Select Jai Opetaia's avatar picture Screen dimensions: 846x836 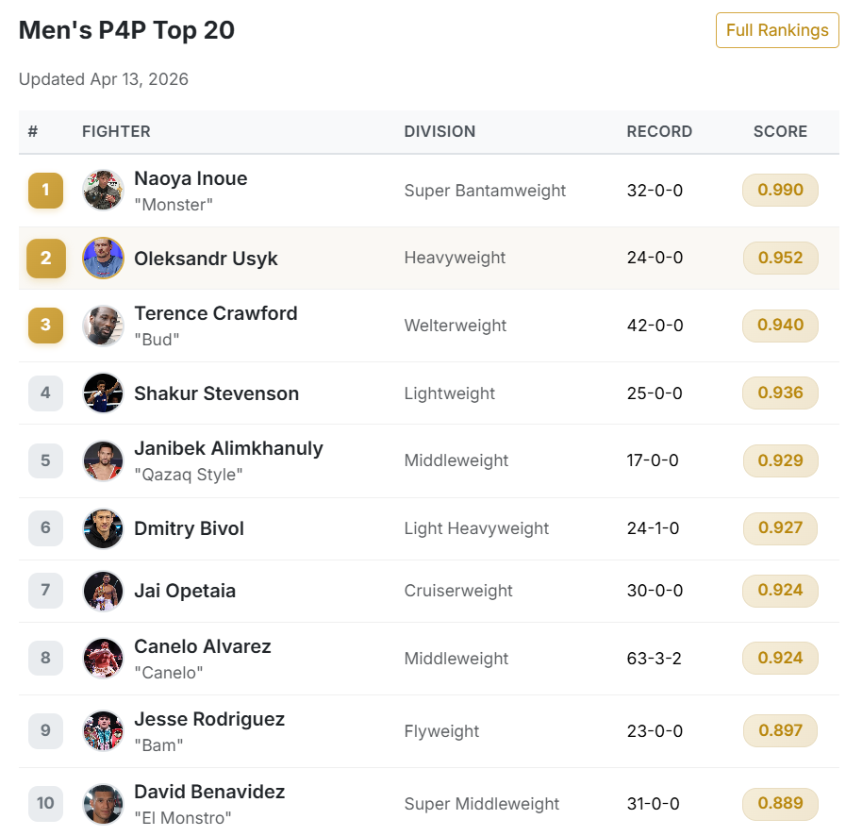103,592
